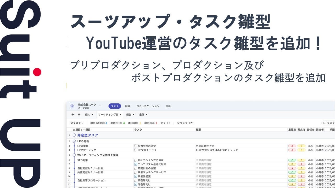Image resolution: width=335 pixels, height=188 pixels.
Task: Filter by 本日期限
Action: [135, 123]
